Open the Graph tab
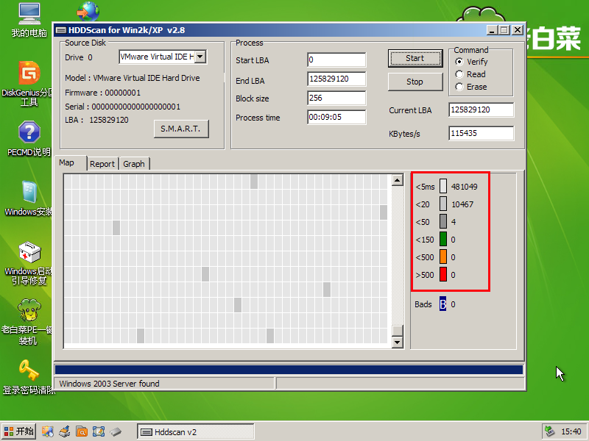Viewport: 589px width, 441px height. point(134,164)
